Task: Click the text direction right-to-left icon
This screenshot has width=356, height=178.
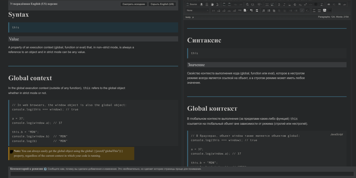Action: pyautogui.click(x=307, y=11)
